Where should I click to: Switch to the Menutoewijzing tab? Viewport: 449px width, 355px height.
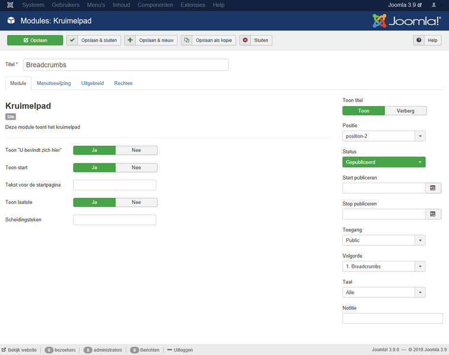[54, 83]
